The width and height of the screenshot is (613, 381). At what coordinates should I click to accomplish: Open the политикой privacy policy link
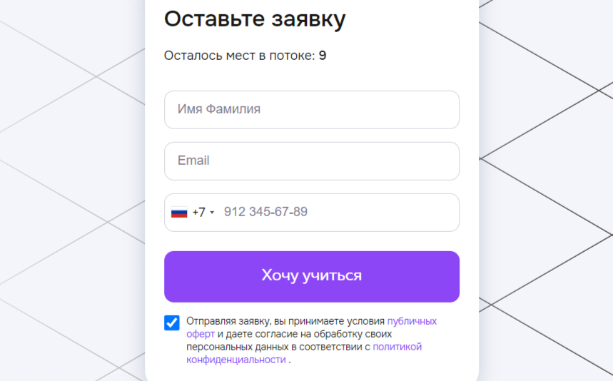pos(397,347)
